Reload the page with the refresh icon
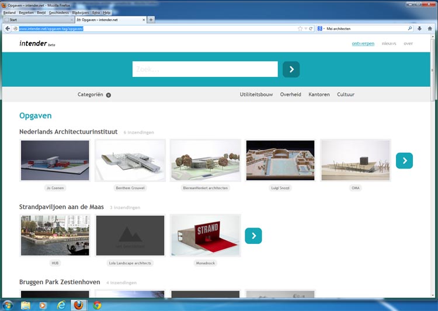438x311 pixels. 311,29
